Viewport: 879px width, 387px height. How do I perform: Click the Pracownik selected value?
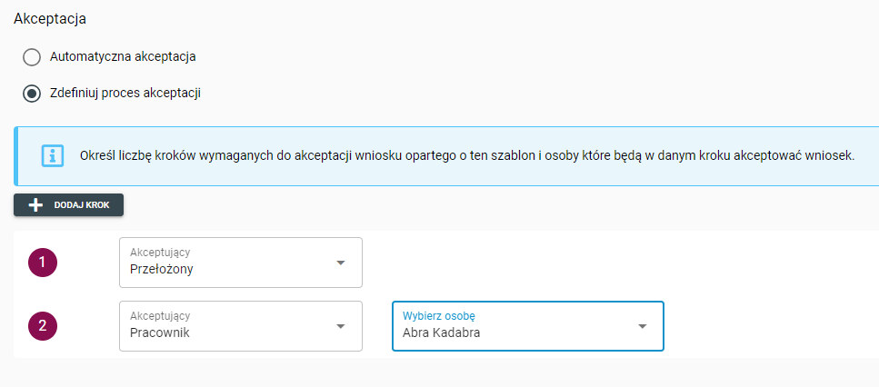pos(159,333)
